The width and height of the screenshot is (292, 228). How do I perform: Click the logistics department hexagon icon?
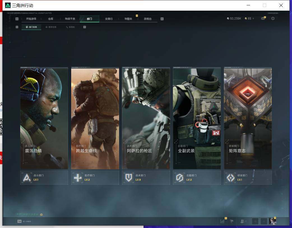pos(180,178)
